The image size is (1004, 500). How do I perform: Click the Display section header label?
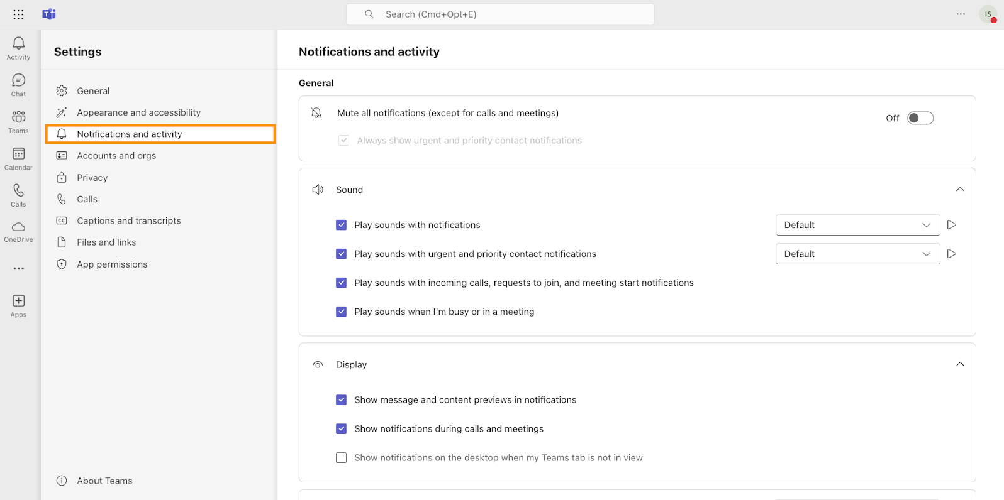point(351,364)
